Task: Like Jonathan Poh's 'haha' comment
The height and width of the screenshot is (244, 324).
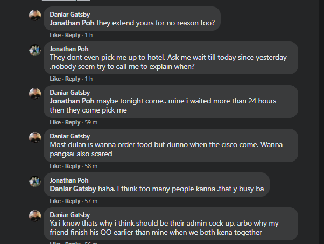Action: (55, 201)
